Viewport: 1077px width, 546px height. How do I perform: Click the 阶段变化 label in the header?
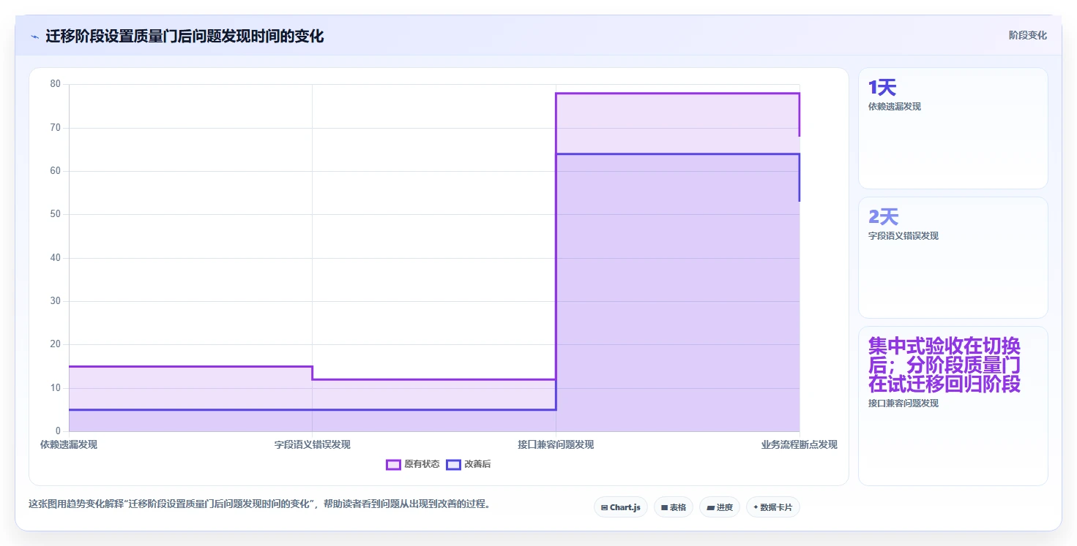[1027, 35]
